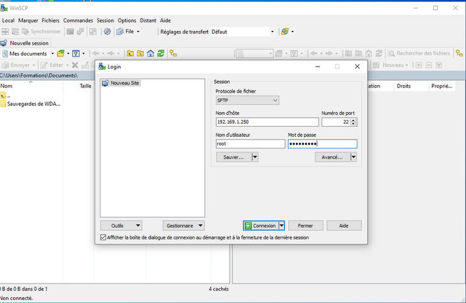466x303 pixels.
Task: Click the transfer settings globe icon
Action: (285, 32)
